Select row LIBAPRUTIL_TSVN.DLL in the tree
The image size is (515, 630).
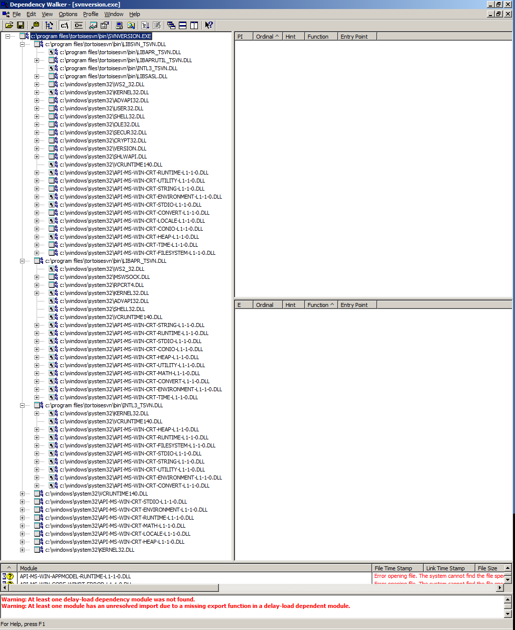[x=126, y=60]
